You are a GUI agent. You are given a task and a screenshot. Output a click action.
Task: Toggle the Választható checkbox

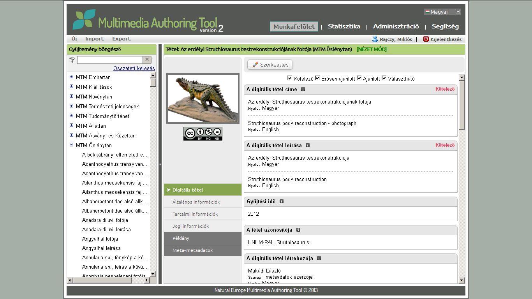384,78
